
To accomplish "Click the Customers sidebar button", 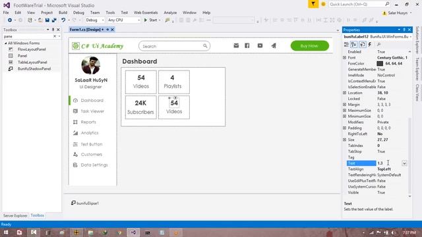I will [x=92, y=155].
